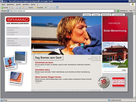The height and width of the screenshot is (102, 136).
Task: Open the Produkte navigation item
Action: tap(18, 30)
